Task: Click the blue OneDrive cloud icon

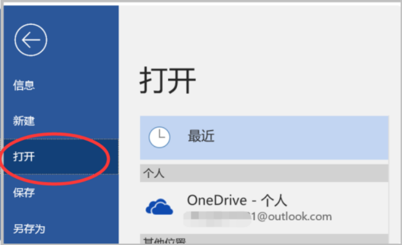Action: pos(159,206)
